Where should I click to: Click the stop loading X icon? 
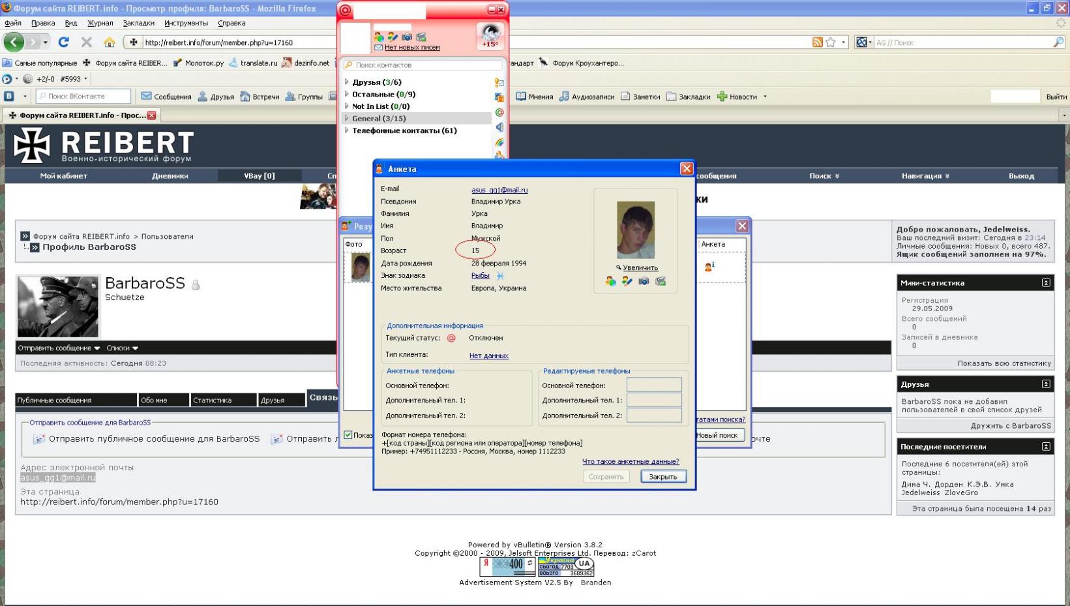[86, 42]
